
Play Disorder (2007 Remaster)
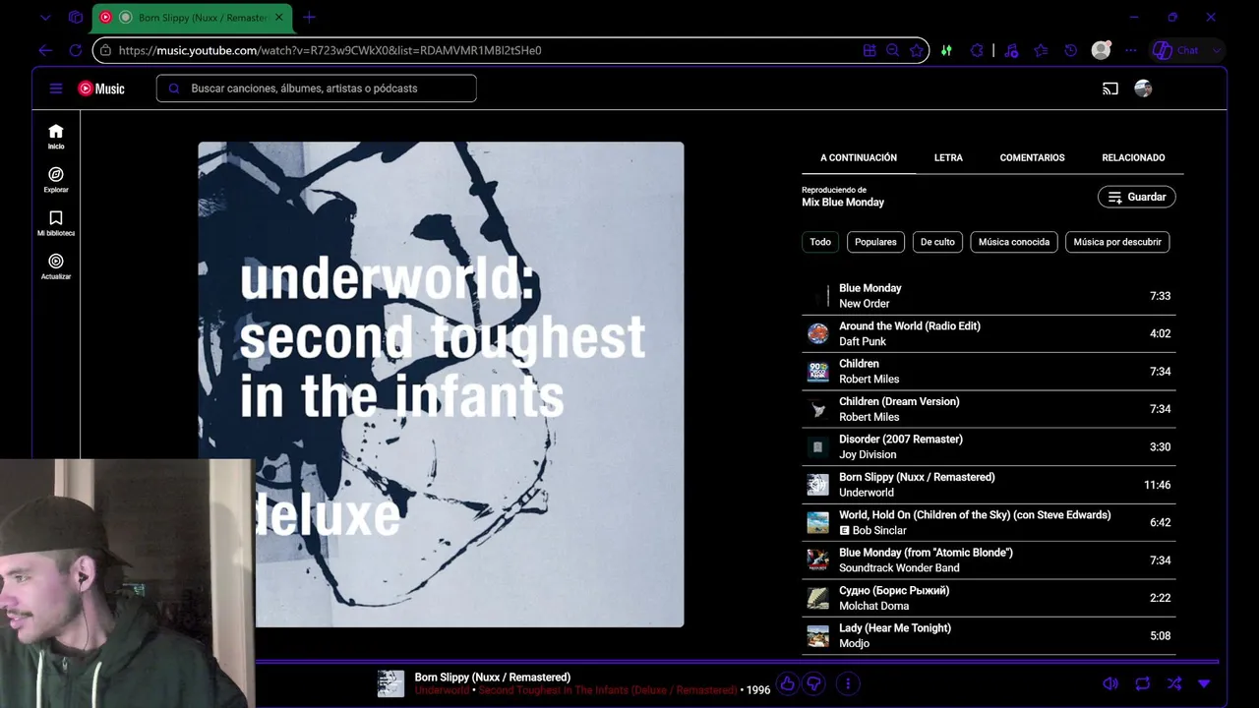coord(989,446)
